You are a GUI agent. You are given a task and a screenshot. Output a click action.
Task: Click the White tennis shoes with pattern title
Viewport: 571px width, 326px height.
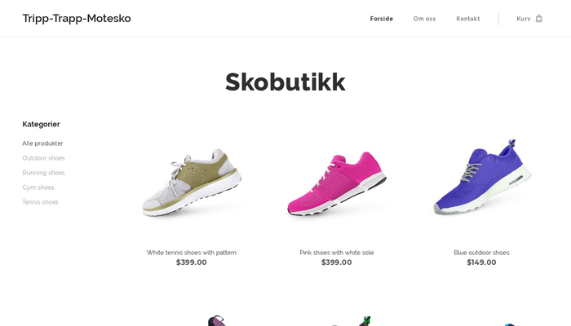pos(192,253)
